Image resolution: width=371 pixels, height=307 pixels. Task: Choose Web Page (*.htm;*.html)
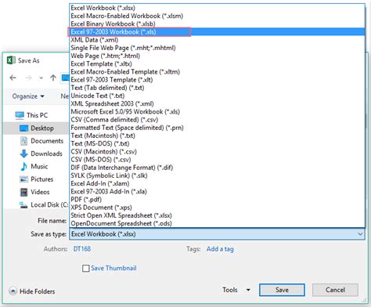point(217,56)
